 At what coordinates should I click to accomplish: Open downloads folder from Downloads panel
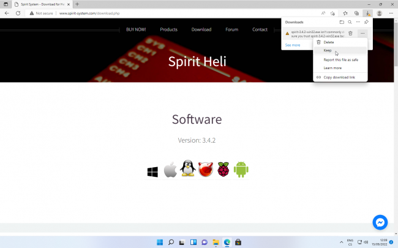tap(342, 21)
